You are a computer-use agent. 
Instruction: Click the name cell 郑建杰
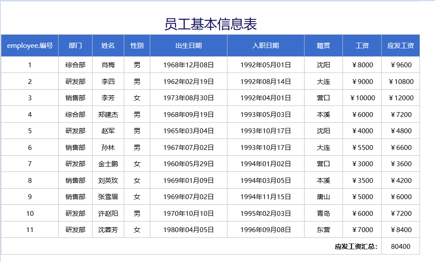click(108, 115)
